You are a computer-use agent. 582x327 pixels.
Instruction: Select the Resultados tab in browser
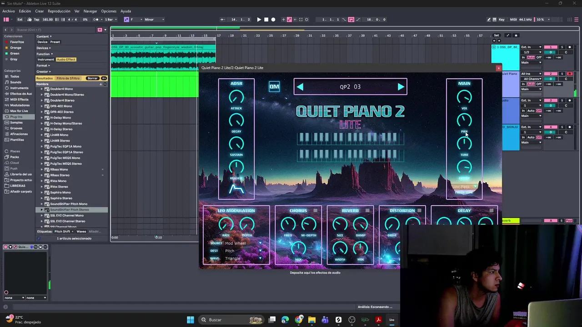[45, 78]
